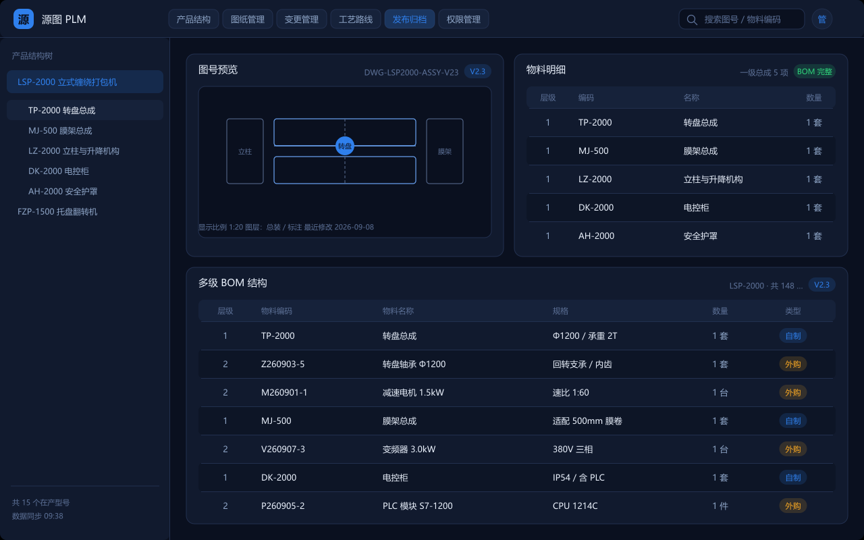The image size is (864, 540).
Task: Open the 权限管理 tab
Action: [464, 19]
